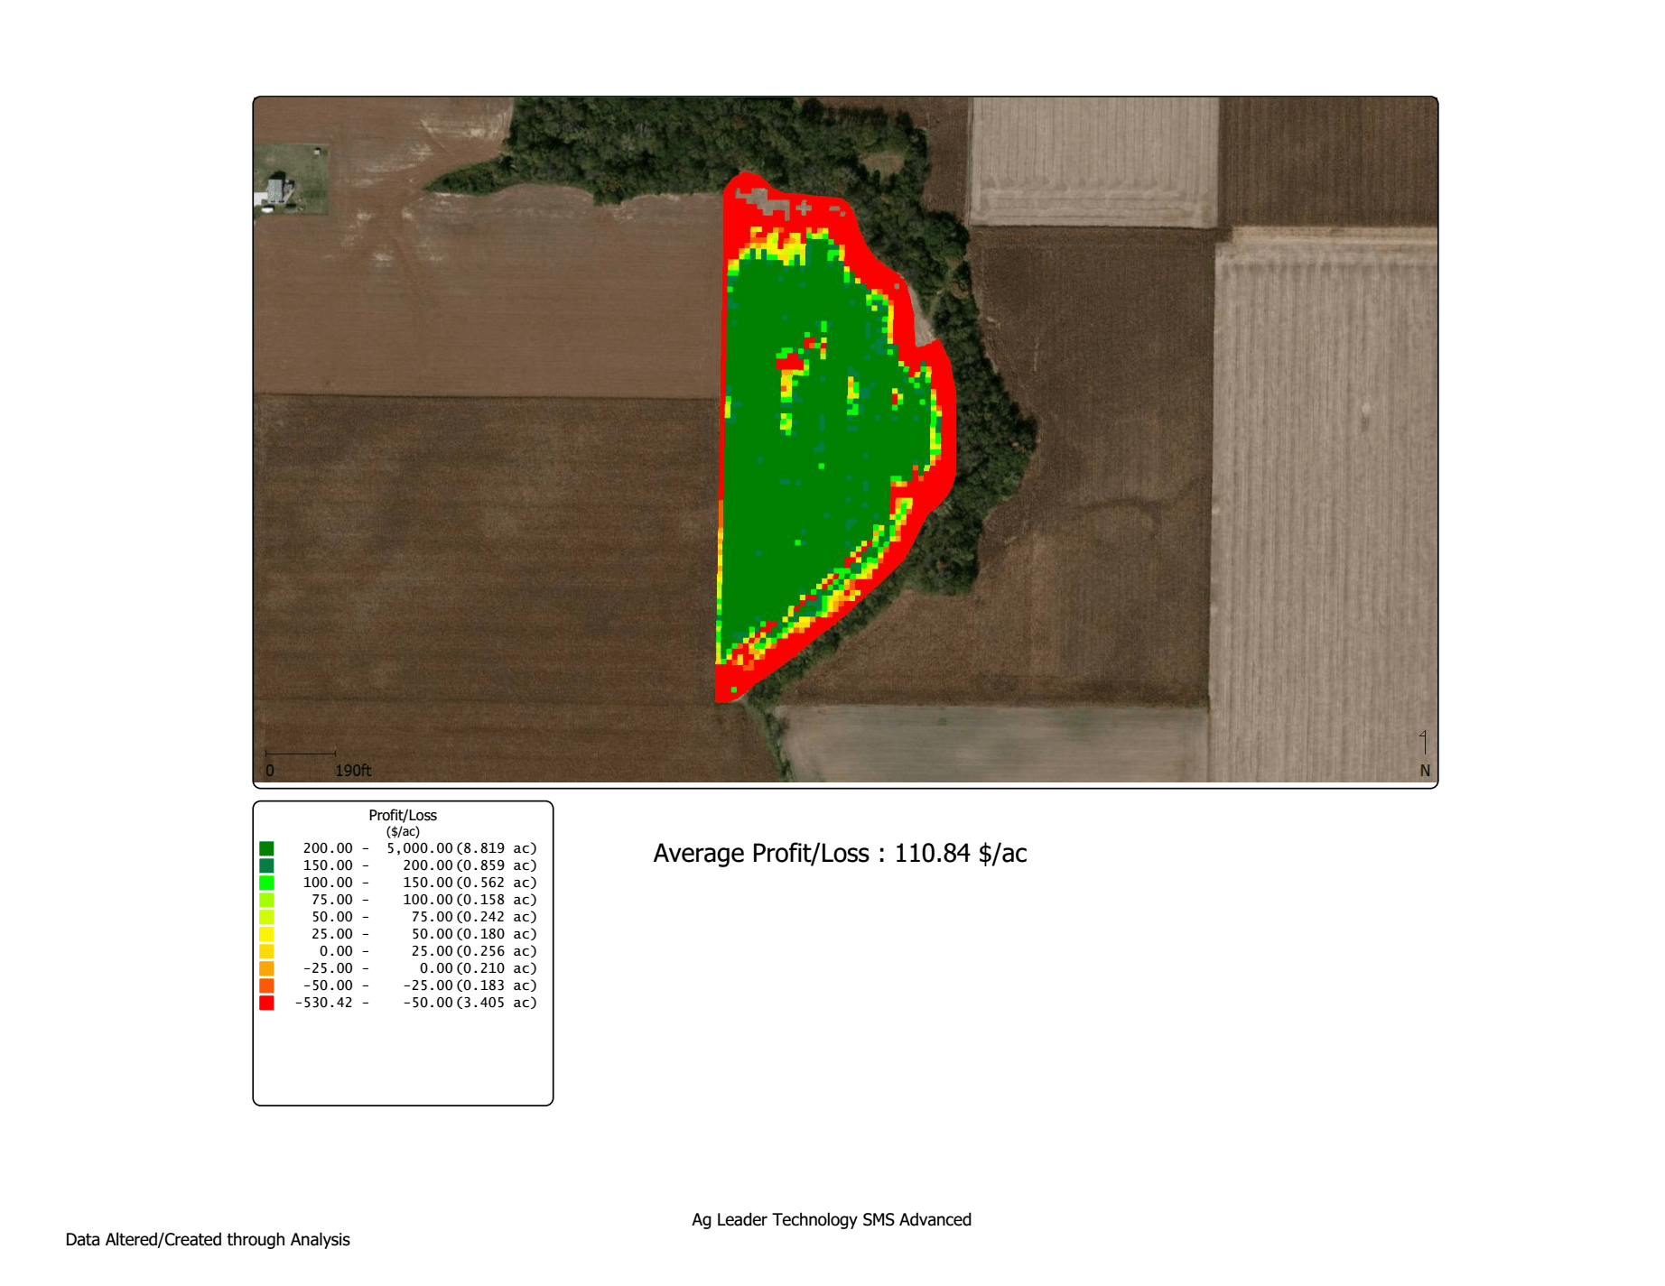Click the 3.405 ac legend entry text
This screenshot has height=1286, width=1665.
497,1003
